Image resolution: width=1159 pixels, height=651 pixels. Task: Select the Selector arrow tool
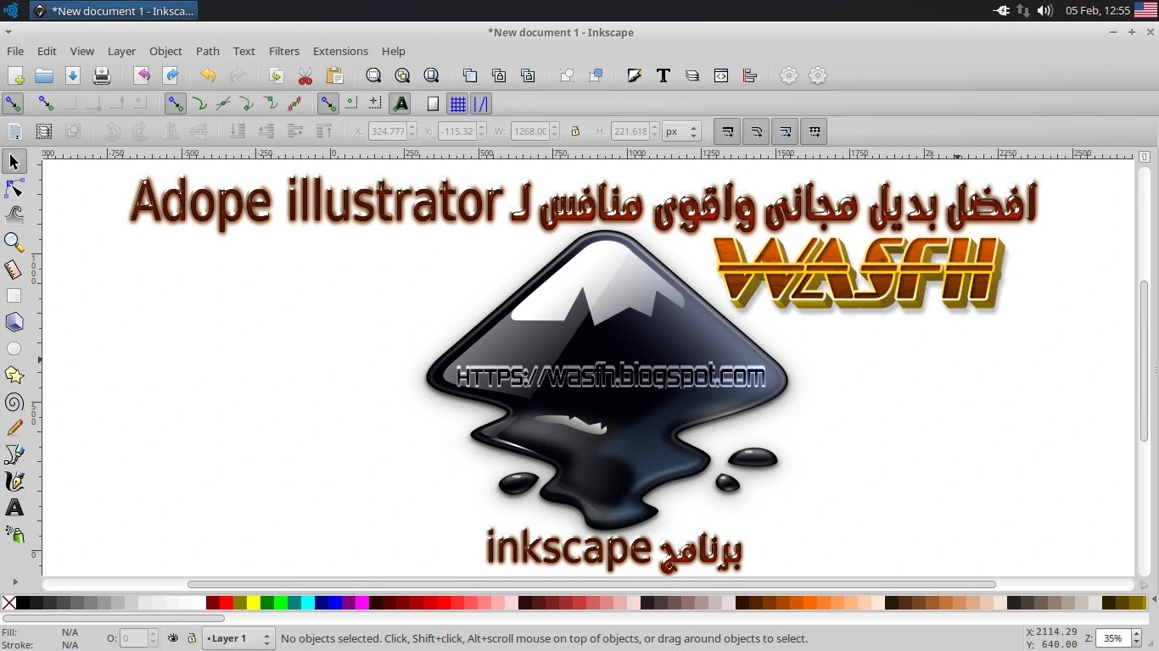coord(14,161)
